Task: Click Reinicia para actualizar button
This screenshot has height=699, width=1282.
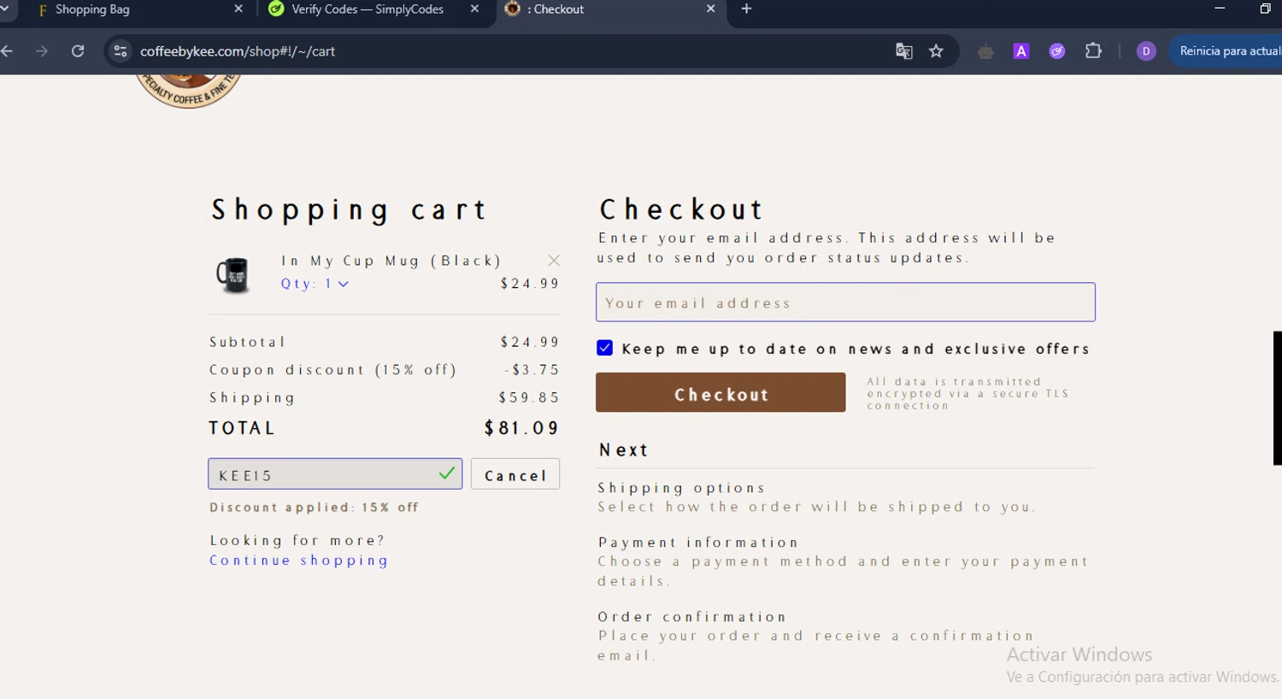Action: (1227, 51)
